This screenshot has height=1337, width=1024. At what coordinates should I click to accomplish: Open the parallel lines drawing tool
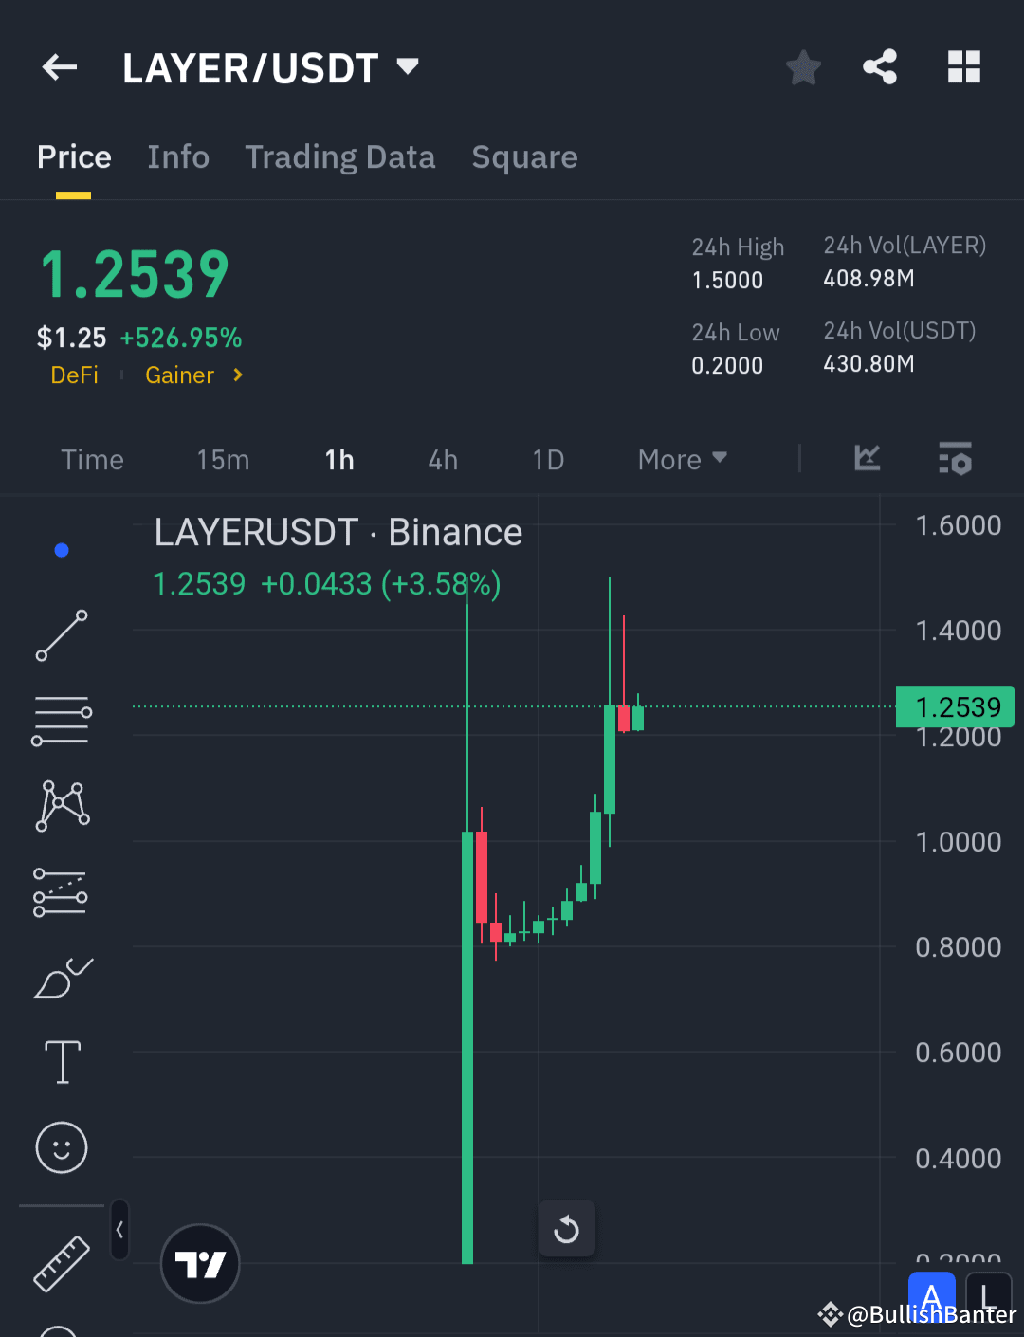tap(61, 721)
